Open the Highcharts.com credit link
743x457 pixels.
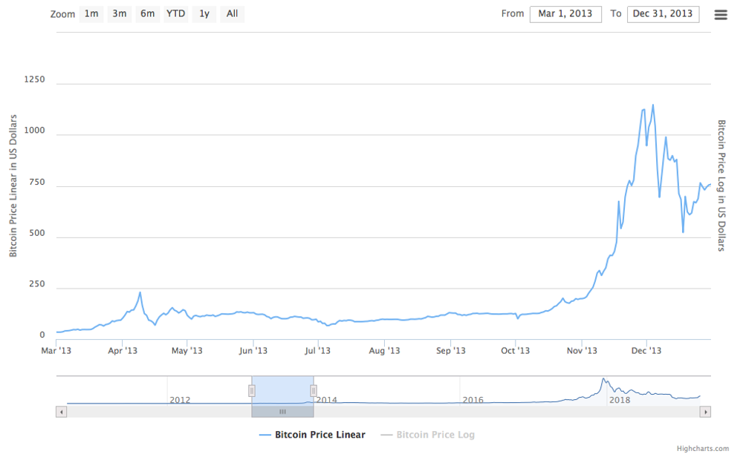pyautogui.click(x=703, y=449)
